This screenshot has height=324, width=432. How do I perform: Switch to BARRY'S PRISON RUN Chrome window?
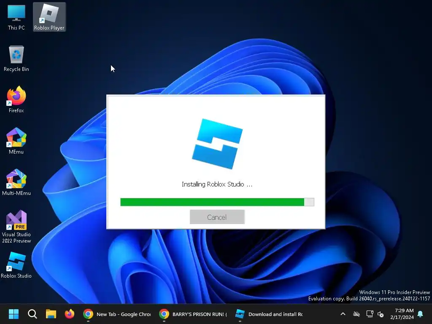193,314
